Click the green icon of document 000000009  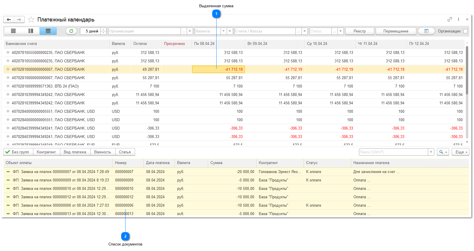(8, 180)
